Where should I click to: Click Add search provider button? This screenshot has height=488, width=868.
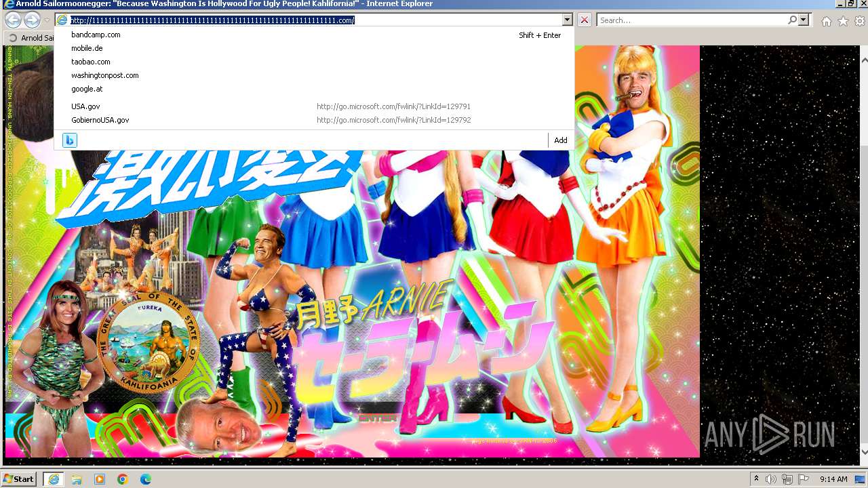click(x=560, y=140)
